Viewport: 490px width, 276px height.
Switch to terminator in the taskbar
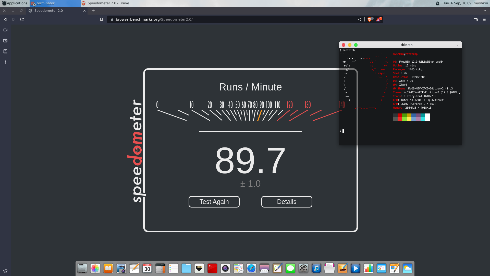(55, 3)
